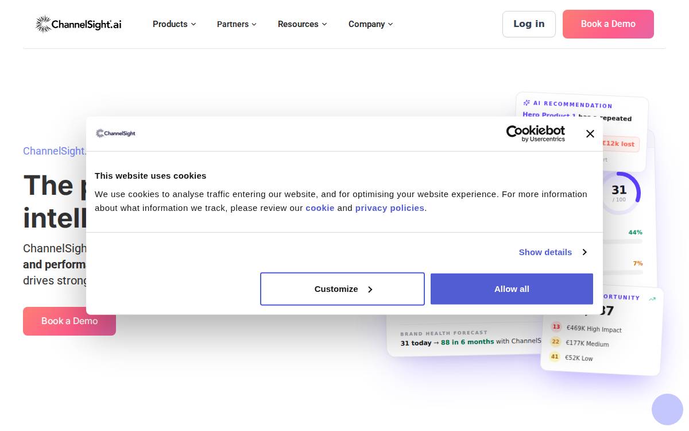Click Allow all cookies
The width and height of the screenshot is (689, 431).
[x=512, y=289]
